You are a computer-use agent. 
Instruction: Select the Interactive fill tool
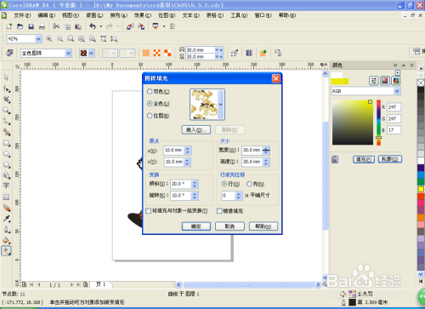6,251
